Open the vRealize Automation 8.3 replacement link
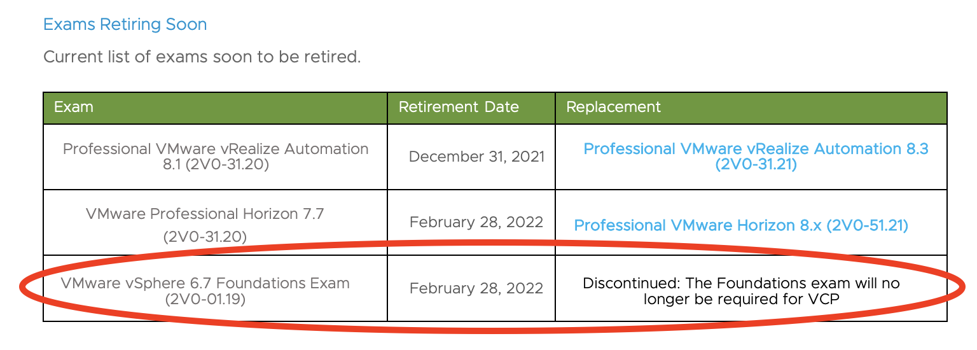This screenshot has height=350, width=977. (756, 149)
